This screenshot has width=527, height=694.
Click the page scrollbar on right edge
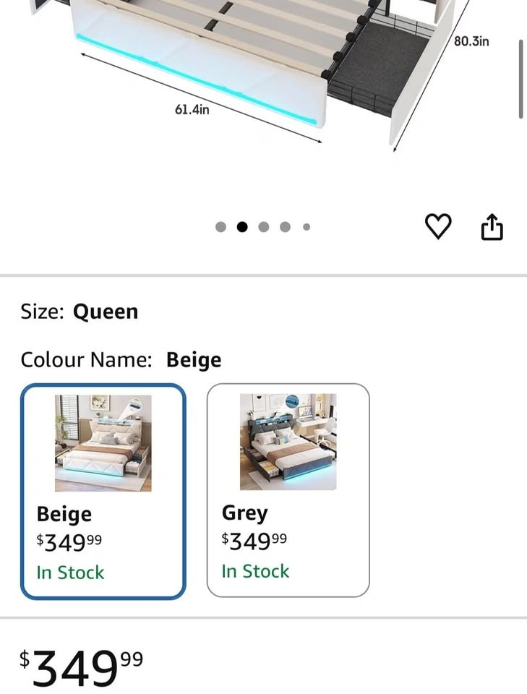[521, 80]
